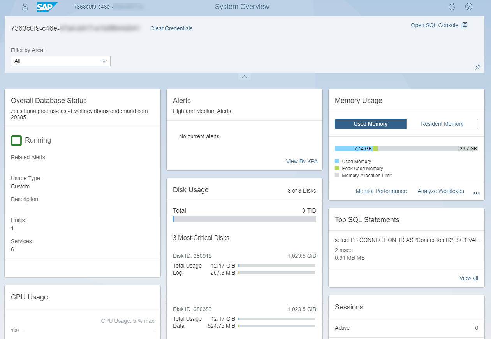Pin the header with pushpin icon
491x339 pixels.
click(x=478, y=67)
